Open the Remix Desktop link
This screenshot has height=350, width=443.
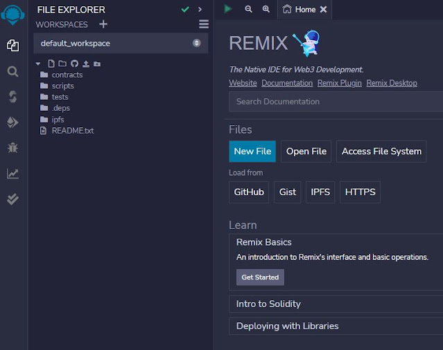(392, 83)
